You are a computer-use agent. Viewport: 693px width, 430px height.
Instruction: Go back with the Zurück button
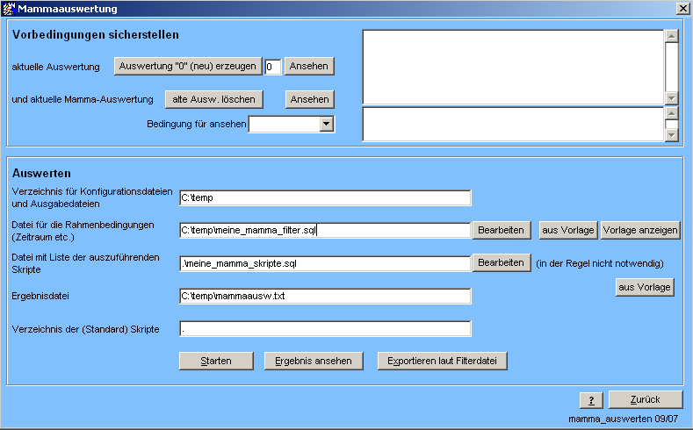click(645, 399)
